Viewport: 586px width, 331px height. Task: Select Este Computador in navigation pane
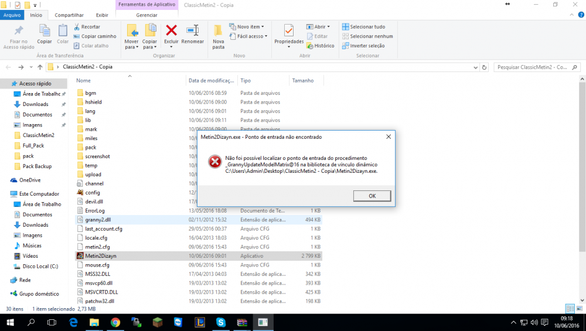39,194
